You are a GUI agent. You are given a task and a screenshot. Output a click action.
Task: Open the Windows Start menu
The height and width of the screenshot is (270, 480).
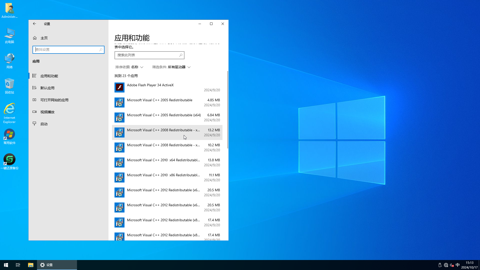click(6, 265)
